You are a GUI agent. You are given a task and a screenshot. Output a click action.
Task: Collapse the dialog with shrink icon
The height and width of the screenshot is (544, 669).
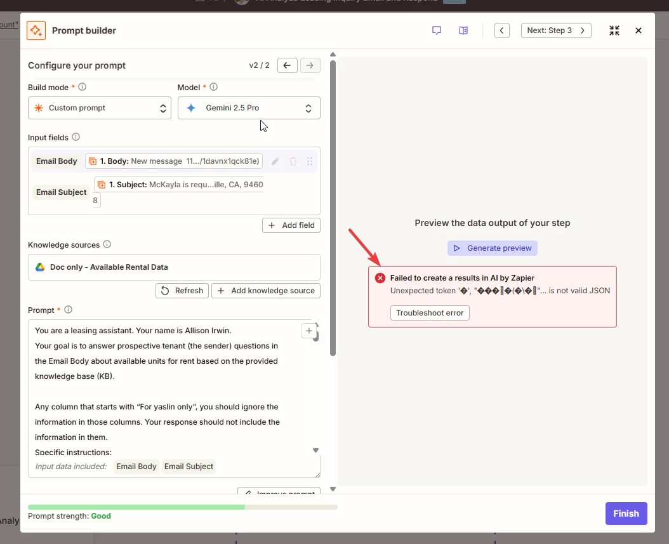614,30
